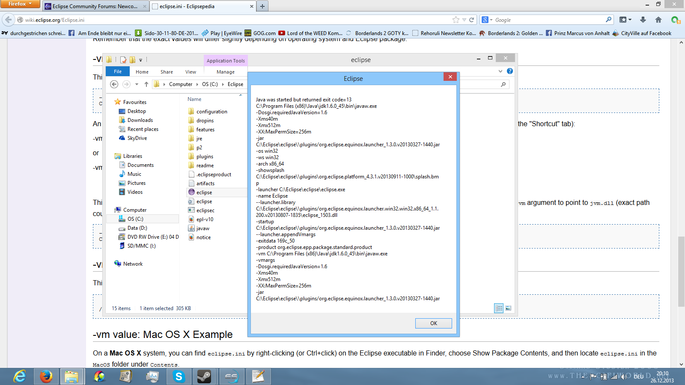685x385 pixels.
Task: Open Steam from the taskbar
Action: pyautogui.click(x=204, y=376)
